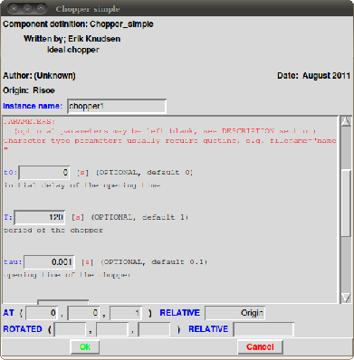The height and width of the screenshot is (360, 354).
Task: Click the second ROTATED angle field
Action: coord(112,329)
